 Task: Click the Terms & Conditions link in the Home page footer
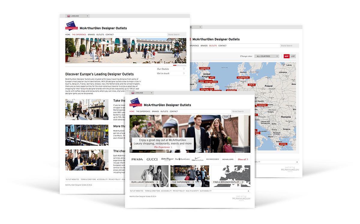152,191
